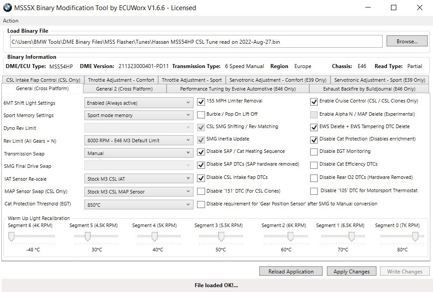
Task: Click the 'Partial' Read Type value
Action: [x=414, y=66]
